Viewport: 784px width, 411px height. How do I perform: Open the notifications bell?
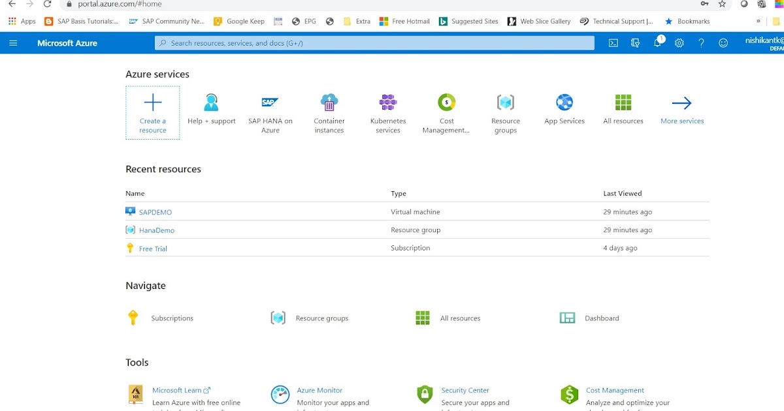tap(657, 42)
